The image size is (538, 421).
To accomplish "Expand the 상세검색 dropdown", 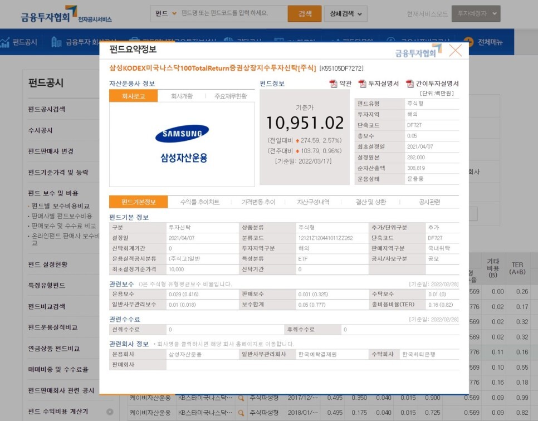I will [x=345, y=14].
